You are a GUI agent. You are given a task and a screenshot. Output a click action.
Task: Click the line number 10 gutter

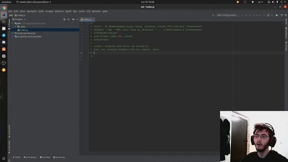pos(81,53)
